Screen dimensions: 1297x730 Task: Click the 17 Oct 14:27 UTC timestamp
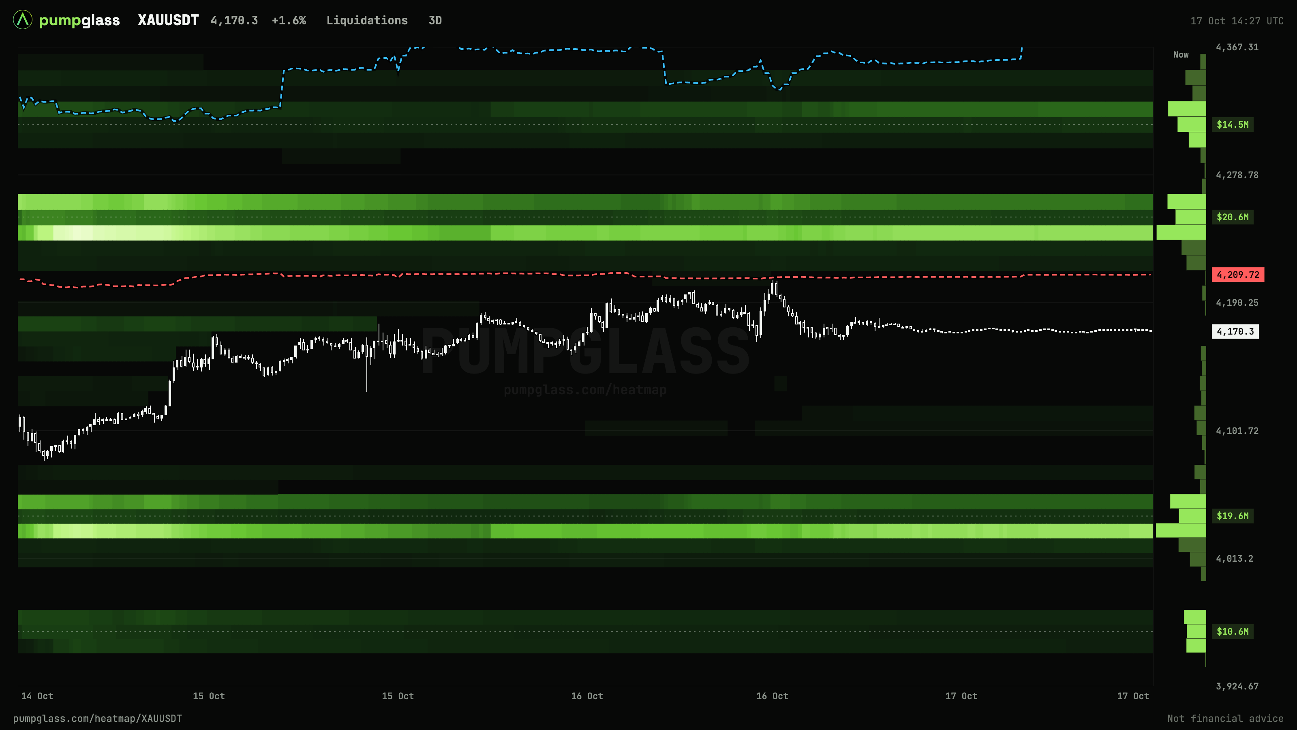pyautogui.click(x=1237, y=21)
